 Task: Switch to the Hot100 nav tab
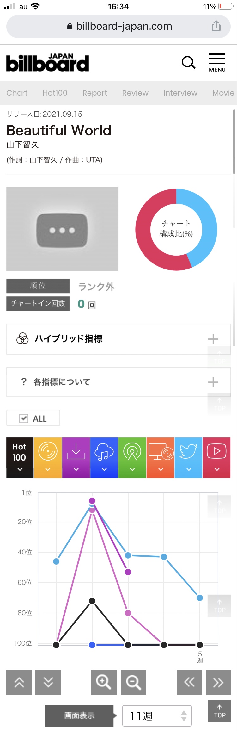coord(55,93)
